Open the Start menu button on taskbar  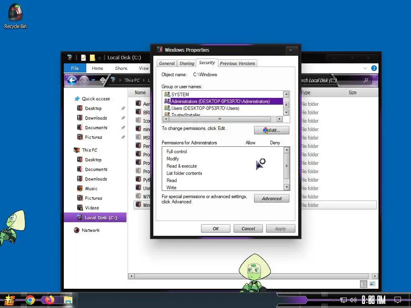tap(9, 300)
